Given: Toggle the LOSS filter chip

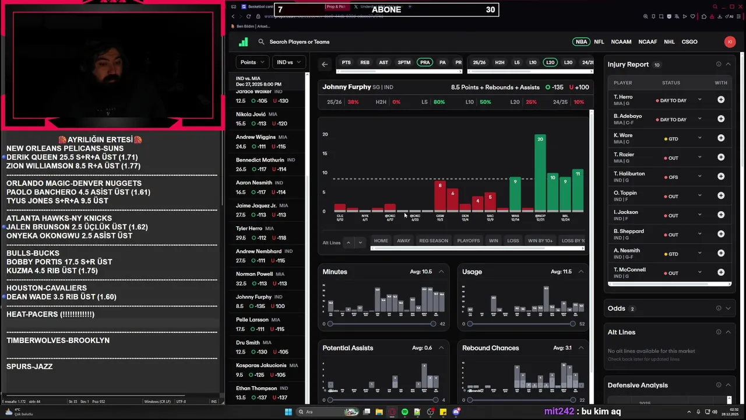Looking at the screenshot, I should pyautogui.click(x=513, y=240).
